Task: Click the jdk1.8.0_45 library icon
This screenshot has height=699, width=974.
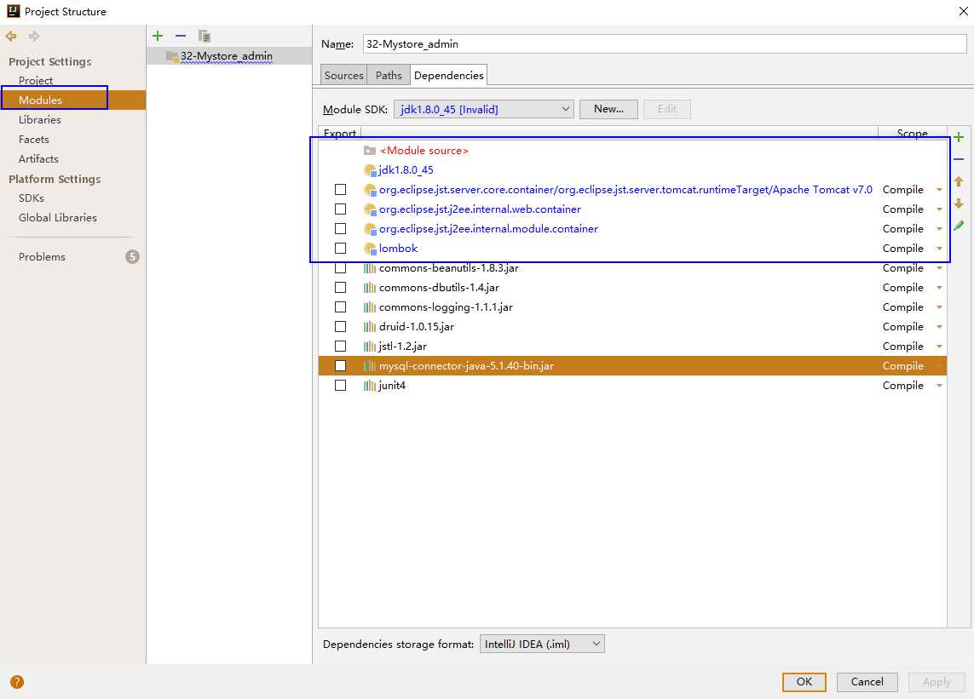Action: 370,170
